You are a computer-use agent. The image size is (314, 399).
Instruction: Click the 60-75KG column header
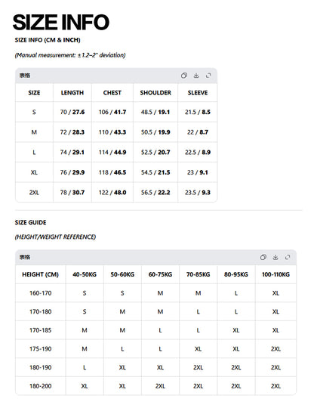[160, 274]
